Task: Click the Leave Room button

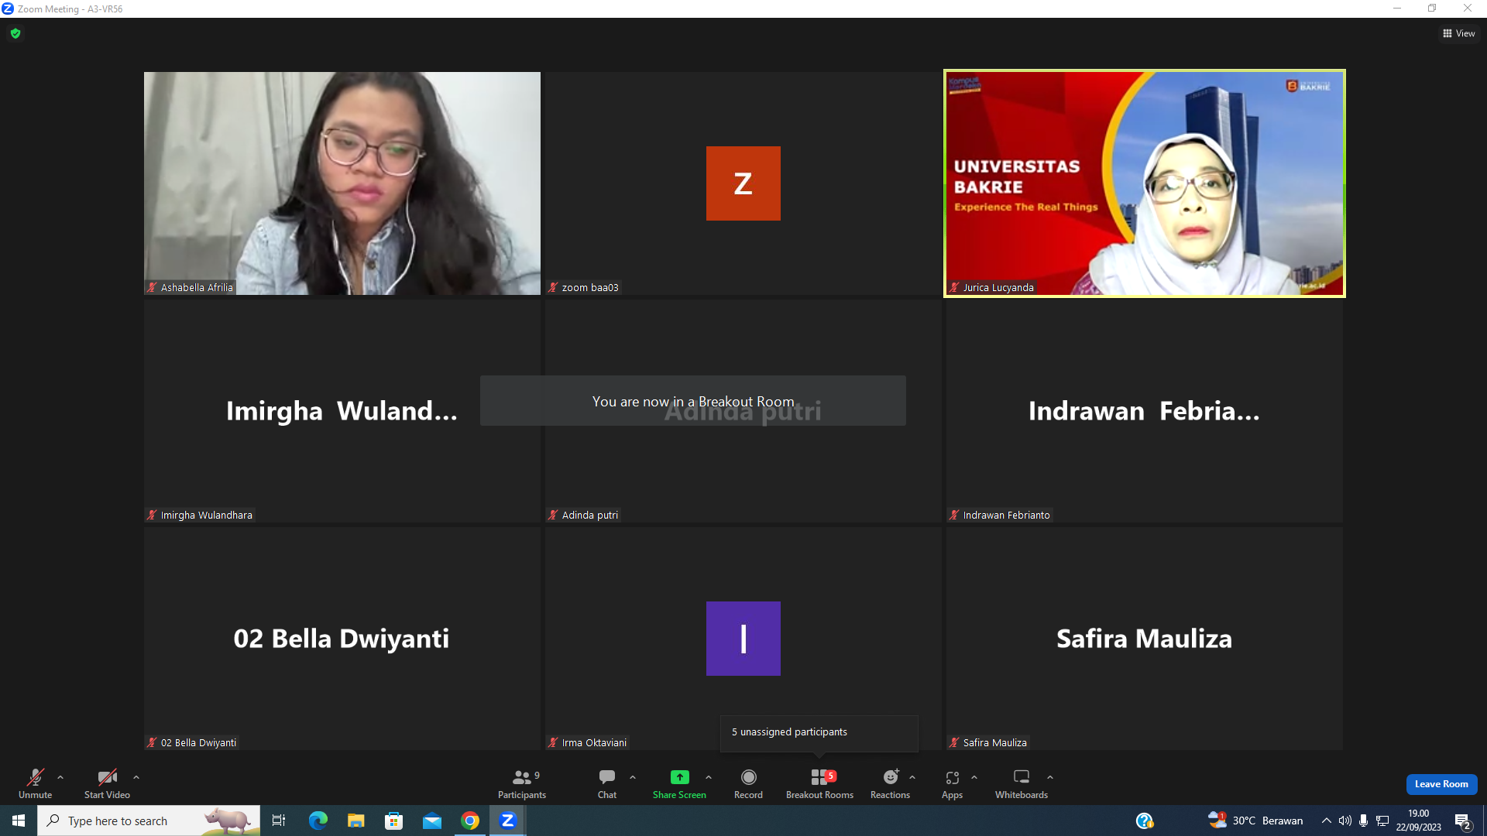Action: pyautogui.click(x=1441, y=784)
